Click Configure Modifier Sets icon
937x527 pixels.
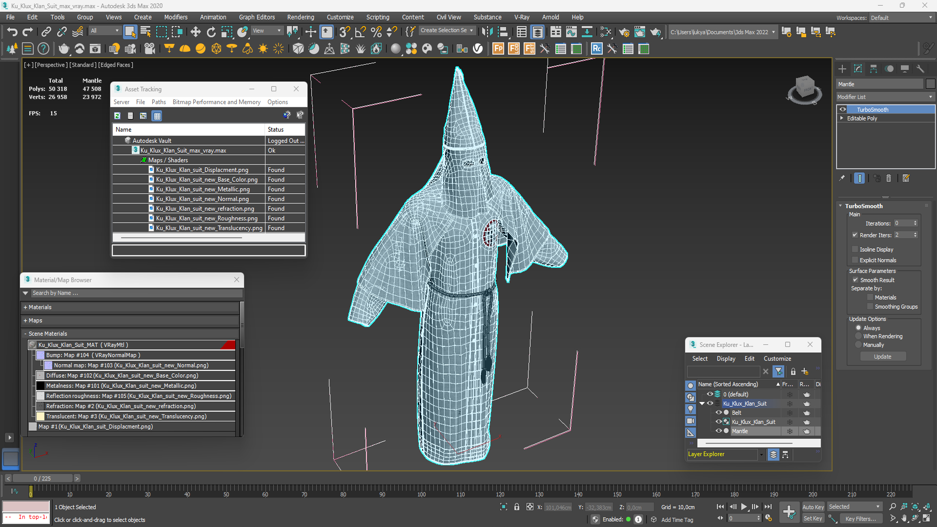click(x=906, y=179)
